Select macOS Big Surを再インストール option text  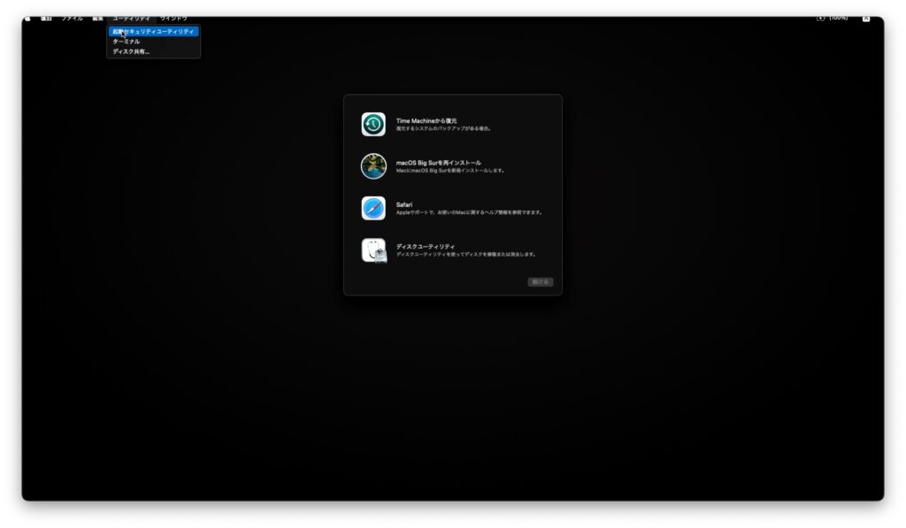click(x=439, y=163)
